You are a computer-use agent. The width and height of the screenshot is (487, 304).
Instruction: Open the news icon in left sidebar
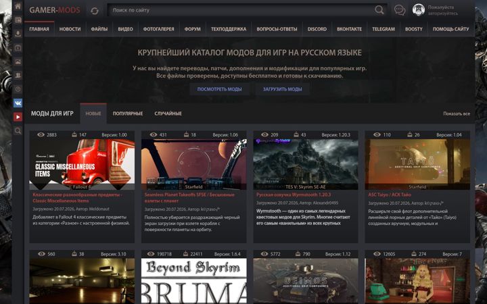pyautogui.click(x=18, y=20)
